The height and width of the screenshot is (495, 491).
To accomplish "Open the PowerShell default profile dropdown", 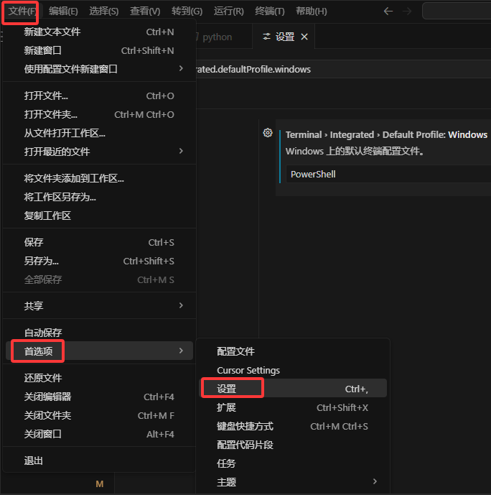I will [x=388, y=174].
